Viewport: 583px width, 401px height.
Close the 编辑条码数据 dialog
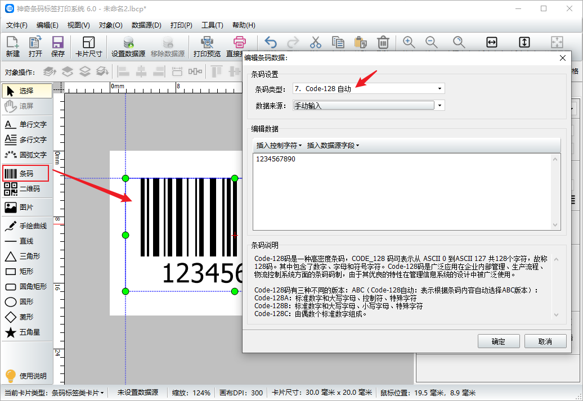point(563,58)
